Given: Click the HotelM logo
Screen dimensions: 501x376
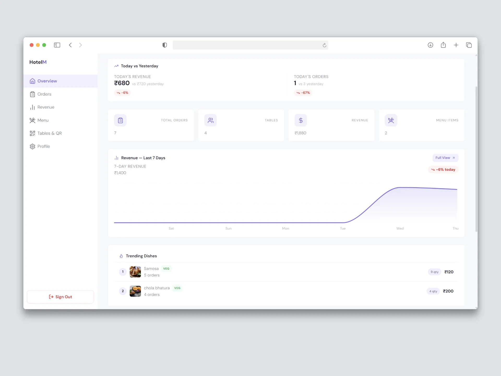Looking at the screenshot, I should pyautogui.click(x=38, y=62).
